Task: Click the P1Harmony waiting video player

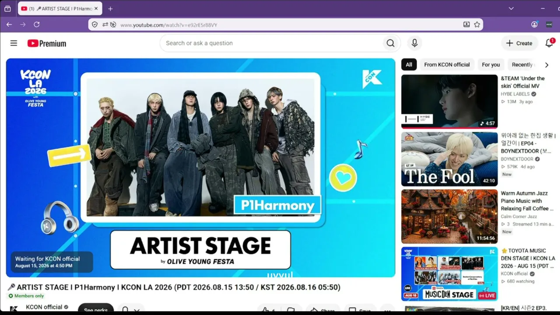Action: [200, 168]
